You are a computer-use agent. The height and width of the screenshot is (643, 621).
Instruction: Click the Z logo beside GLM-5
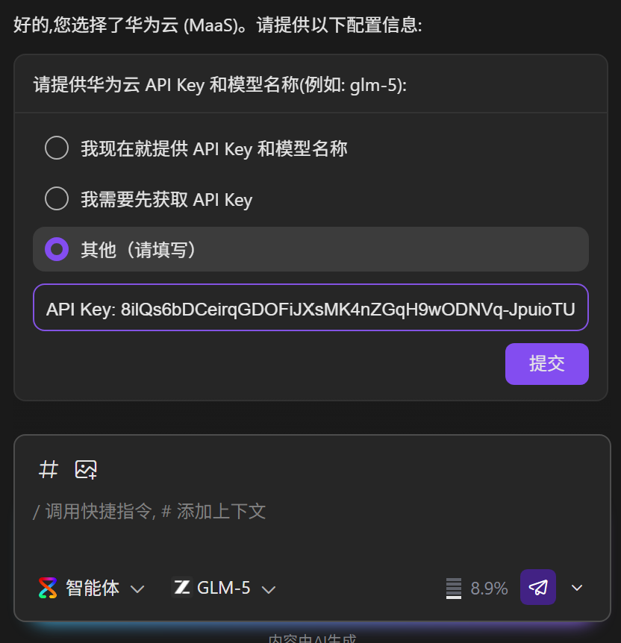[x=181, y=588]
